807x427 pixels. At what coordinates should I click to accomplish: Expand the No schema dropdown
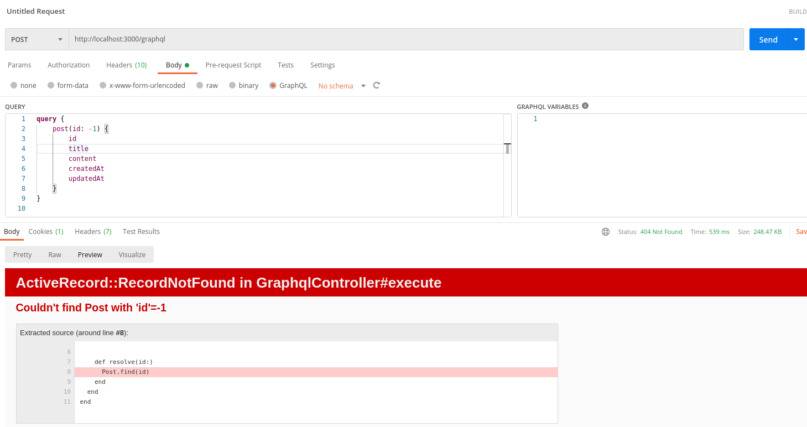[x=363, y=86]
